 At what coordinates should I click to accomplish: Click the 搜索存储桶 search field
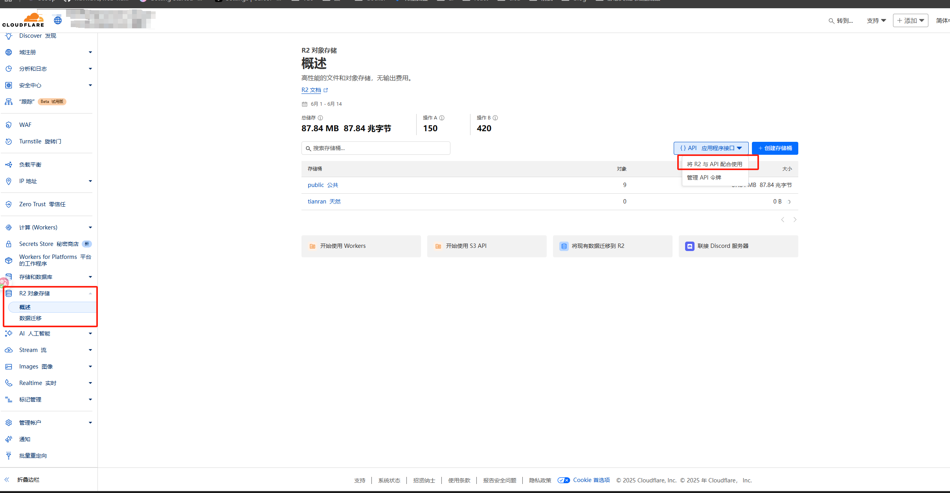pyautogui.click(x=375, y=148)
